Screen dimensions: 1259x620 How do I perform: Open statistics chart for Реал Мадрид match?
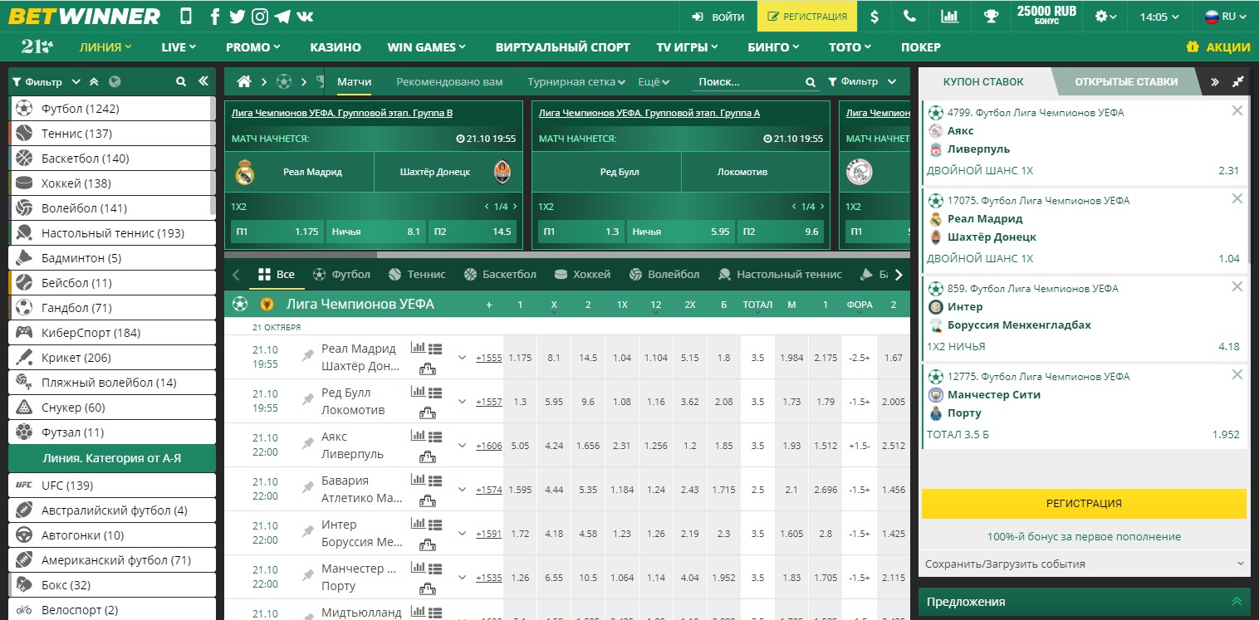pos(418,348)
